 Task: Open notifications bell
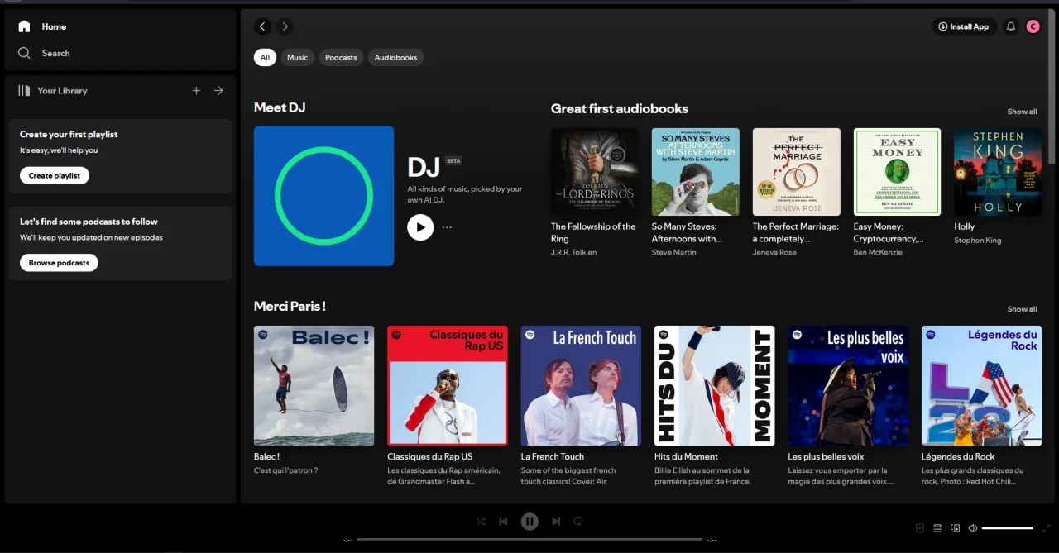pyautogui.click(x=1010, y=26)
